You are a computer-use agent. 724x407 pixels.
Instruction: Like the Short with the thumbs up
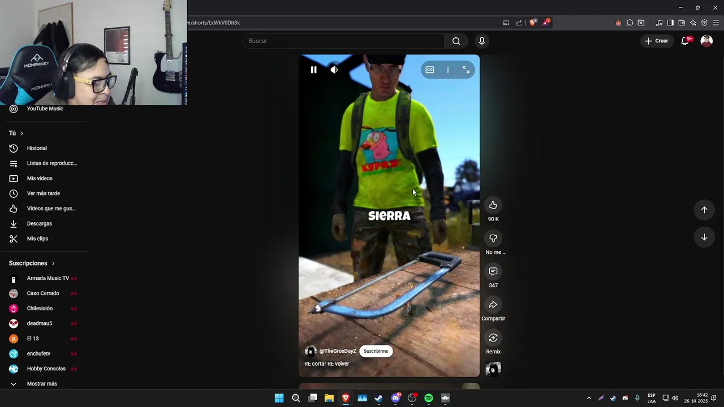coord(493,205)
